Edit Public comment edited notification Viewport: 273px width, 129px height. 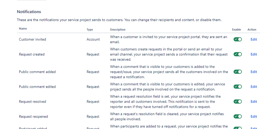254,87
